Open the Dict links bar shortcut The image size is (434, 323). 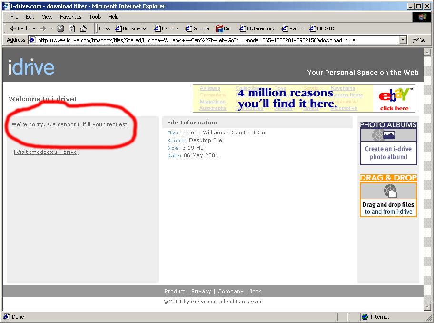coord(224,28)
